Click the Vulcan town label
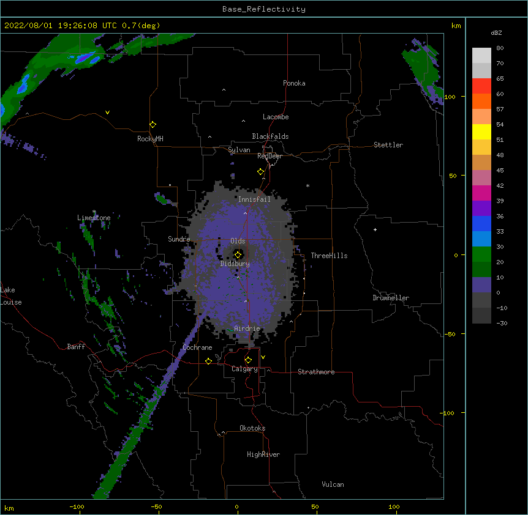 point(333,484)
